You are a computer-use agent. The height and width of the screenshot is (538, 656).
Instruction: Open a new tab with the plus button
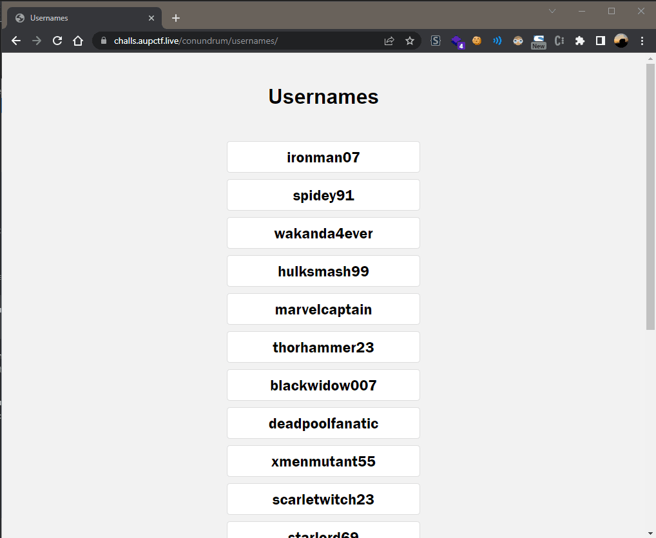[x=175, y=17]
